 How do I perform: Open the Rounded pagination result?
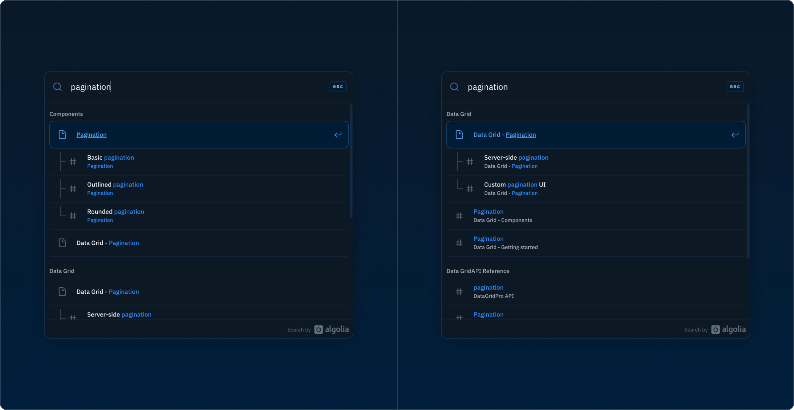click(115, 212)
